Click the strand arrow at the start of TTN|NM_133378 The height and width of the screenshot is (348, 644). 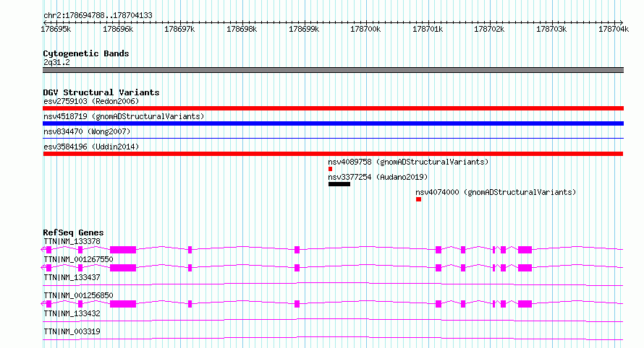pos(43,249)
